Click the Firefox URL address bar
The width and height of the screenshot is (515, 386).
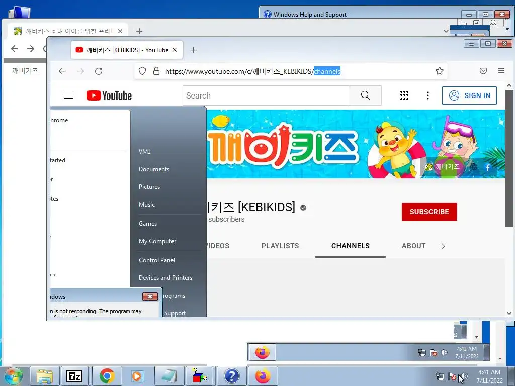point(291,71)
